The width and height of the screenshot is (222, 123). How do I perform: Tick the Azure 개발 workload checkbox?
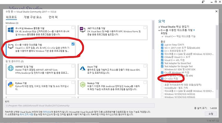pyautogui.click(x=145, y=66)
